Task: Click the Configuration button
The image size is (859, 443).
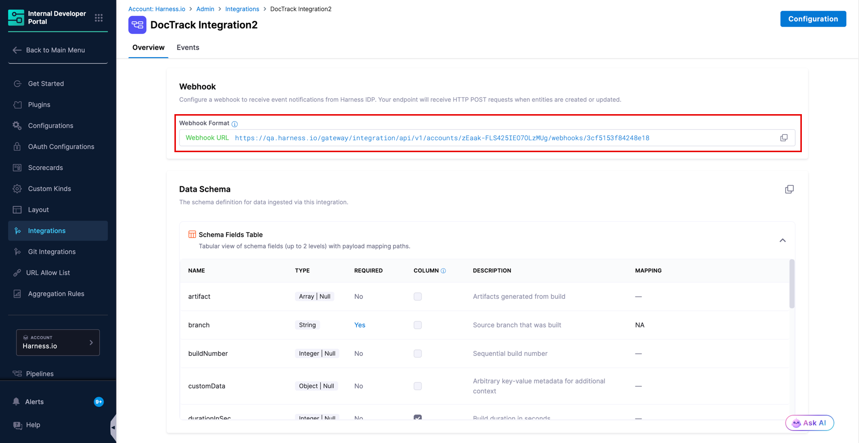Action: point(813,19)
